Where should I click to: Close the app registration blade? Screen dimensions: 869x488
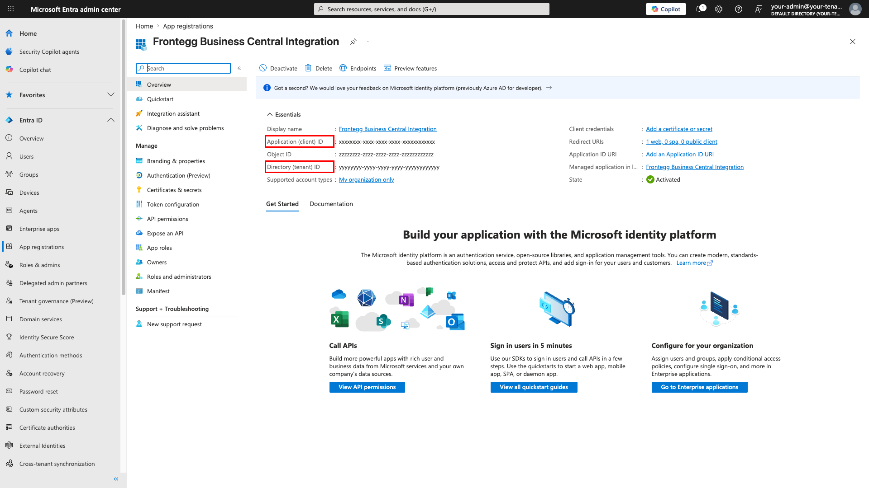point(853,42)
